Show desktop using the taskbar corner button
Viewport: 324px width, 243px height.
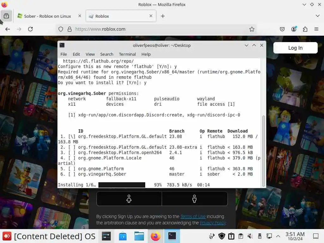point(316,236)
